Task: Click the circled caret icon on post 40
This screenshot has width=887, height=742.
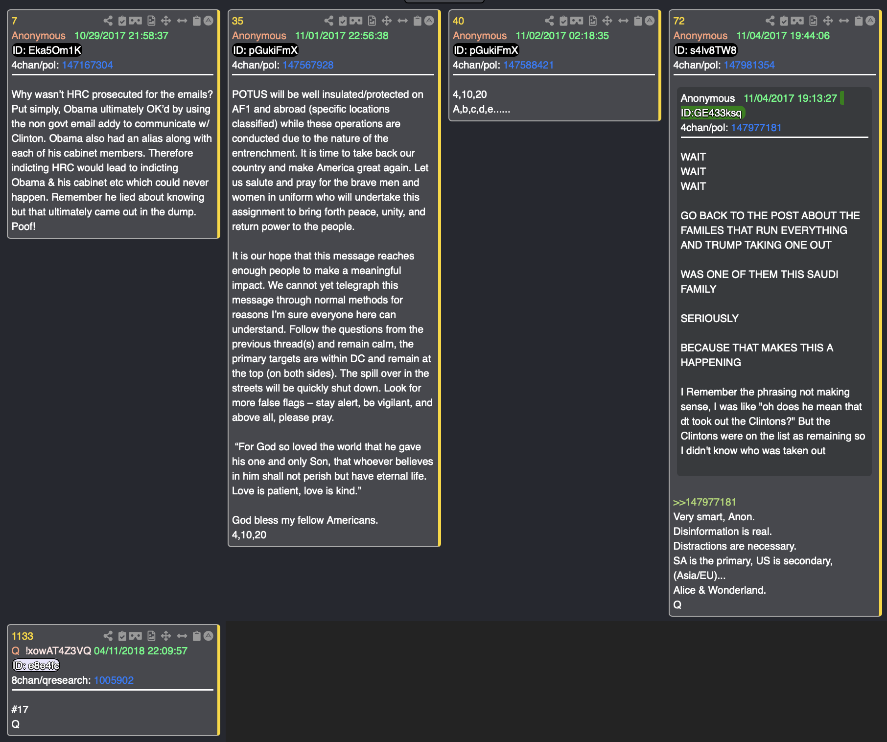Action: pos(650,21)
